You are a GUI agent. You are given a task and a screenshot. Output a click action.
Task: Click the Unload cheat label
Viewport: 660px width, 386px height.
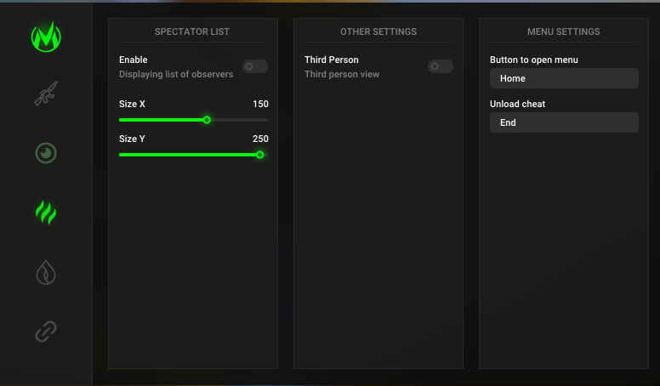pyautogui.click(x=517, y=104)
